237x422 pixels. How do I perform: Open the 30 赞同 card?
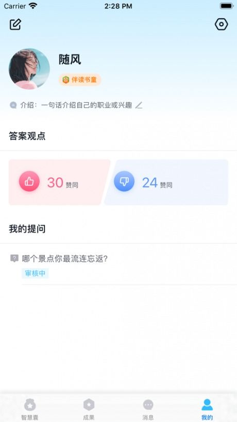[59, 182]
